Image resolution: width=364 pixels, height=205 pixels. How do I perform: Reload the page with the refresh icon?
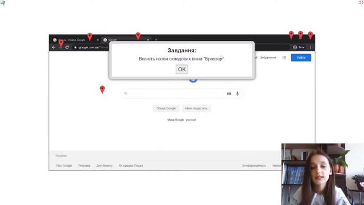67,47
